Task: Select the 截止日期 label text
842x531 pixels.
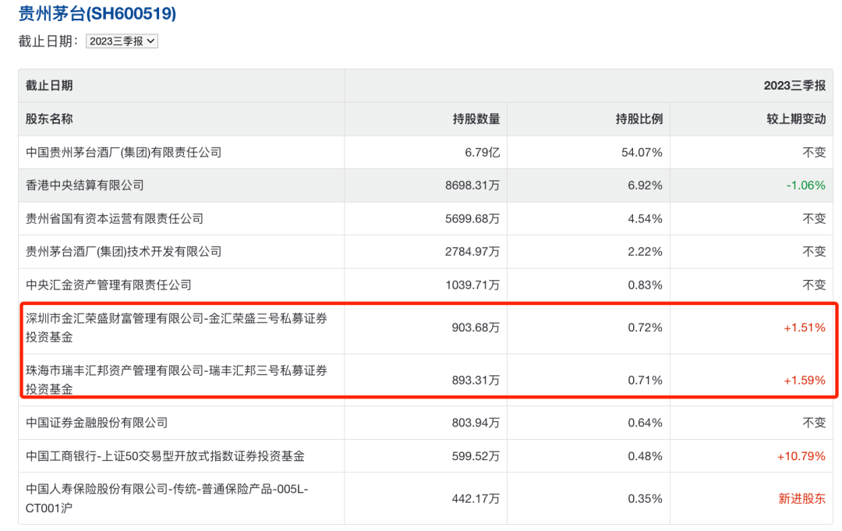Action: tap(49, 41)
